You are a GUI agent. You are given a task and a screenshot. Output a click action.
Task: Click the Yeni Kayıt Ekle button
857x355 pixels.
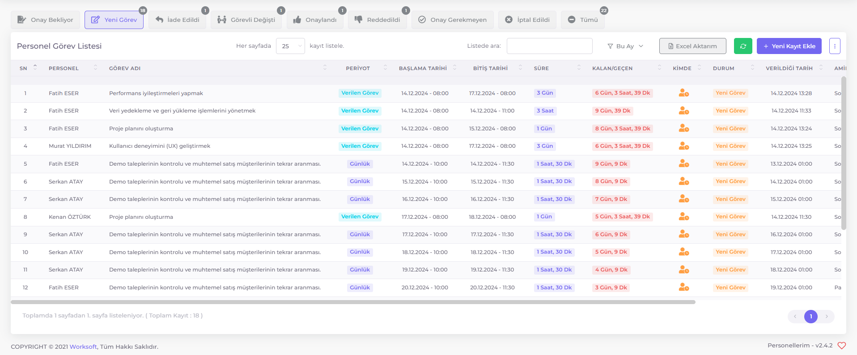point(789,46)
